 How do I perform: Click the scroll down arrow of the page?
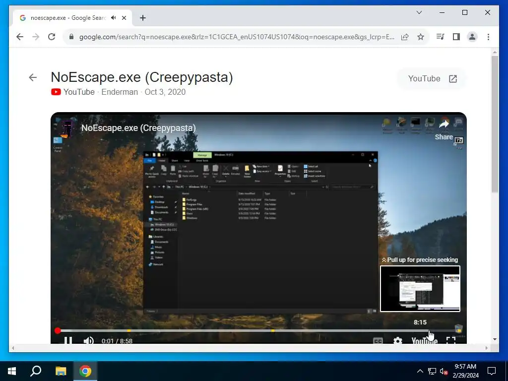[495, 339]
